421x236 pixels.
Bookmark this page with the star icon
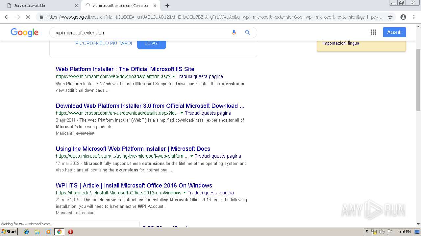390,17
